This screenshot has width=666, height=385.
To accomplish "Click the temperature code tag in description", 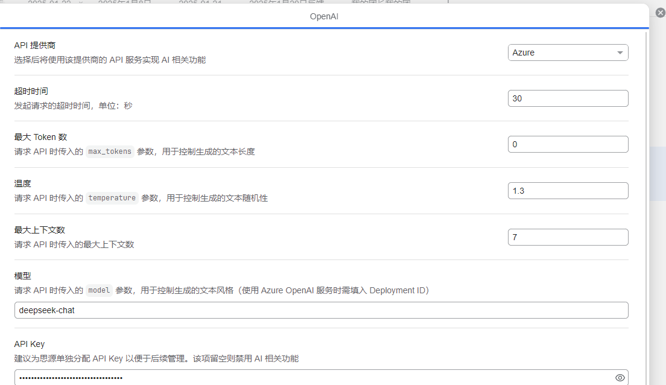I will tap(112, 198).
